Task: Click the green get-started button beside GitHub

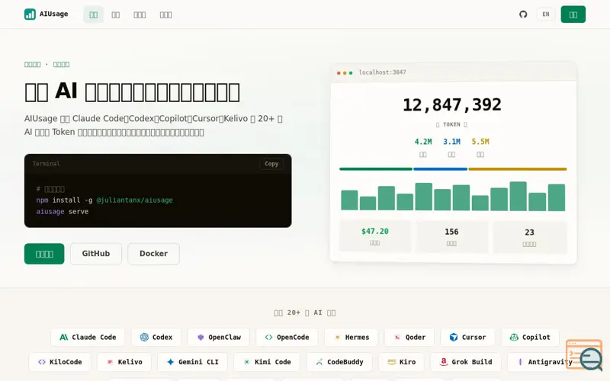Action: click(44, 254)
